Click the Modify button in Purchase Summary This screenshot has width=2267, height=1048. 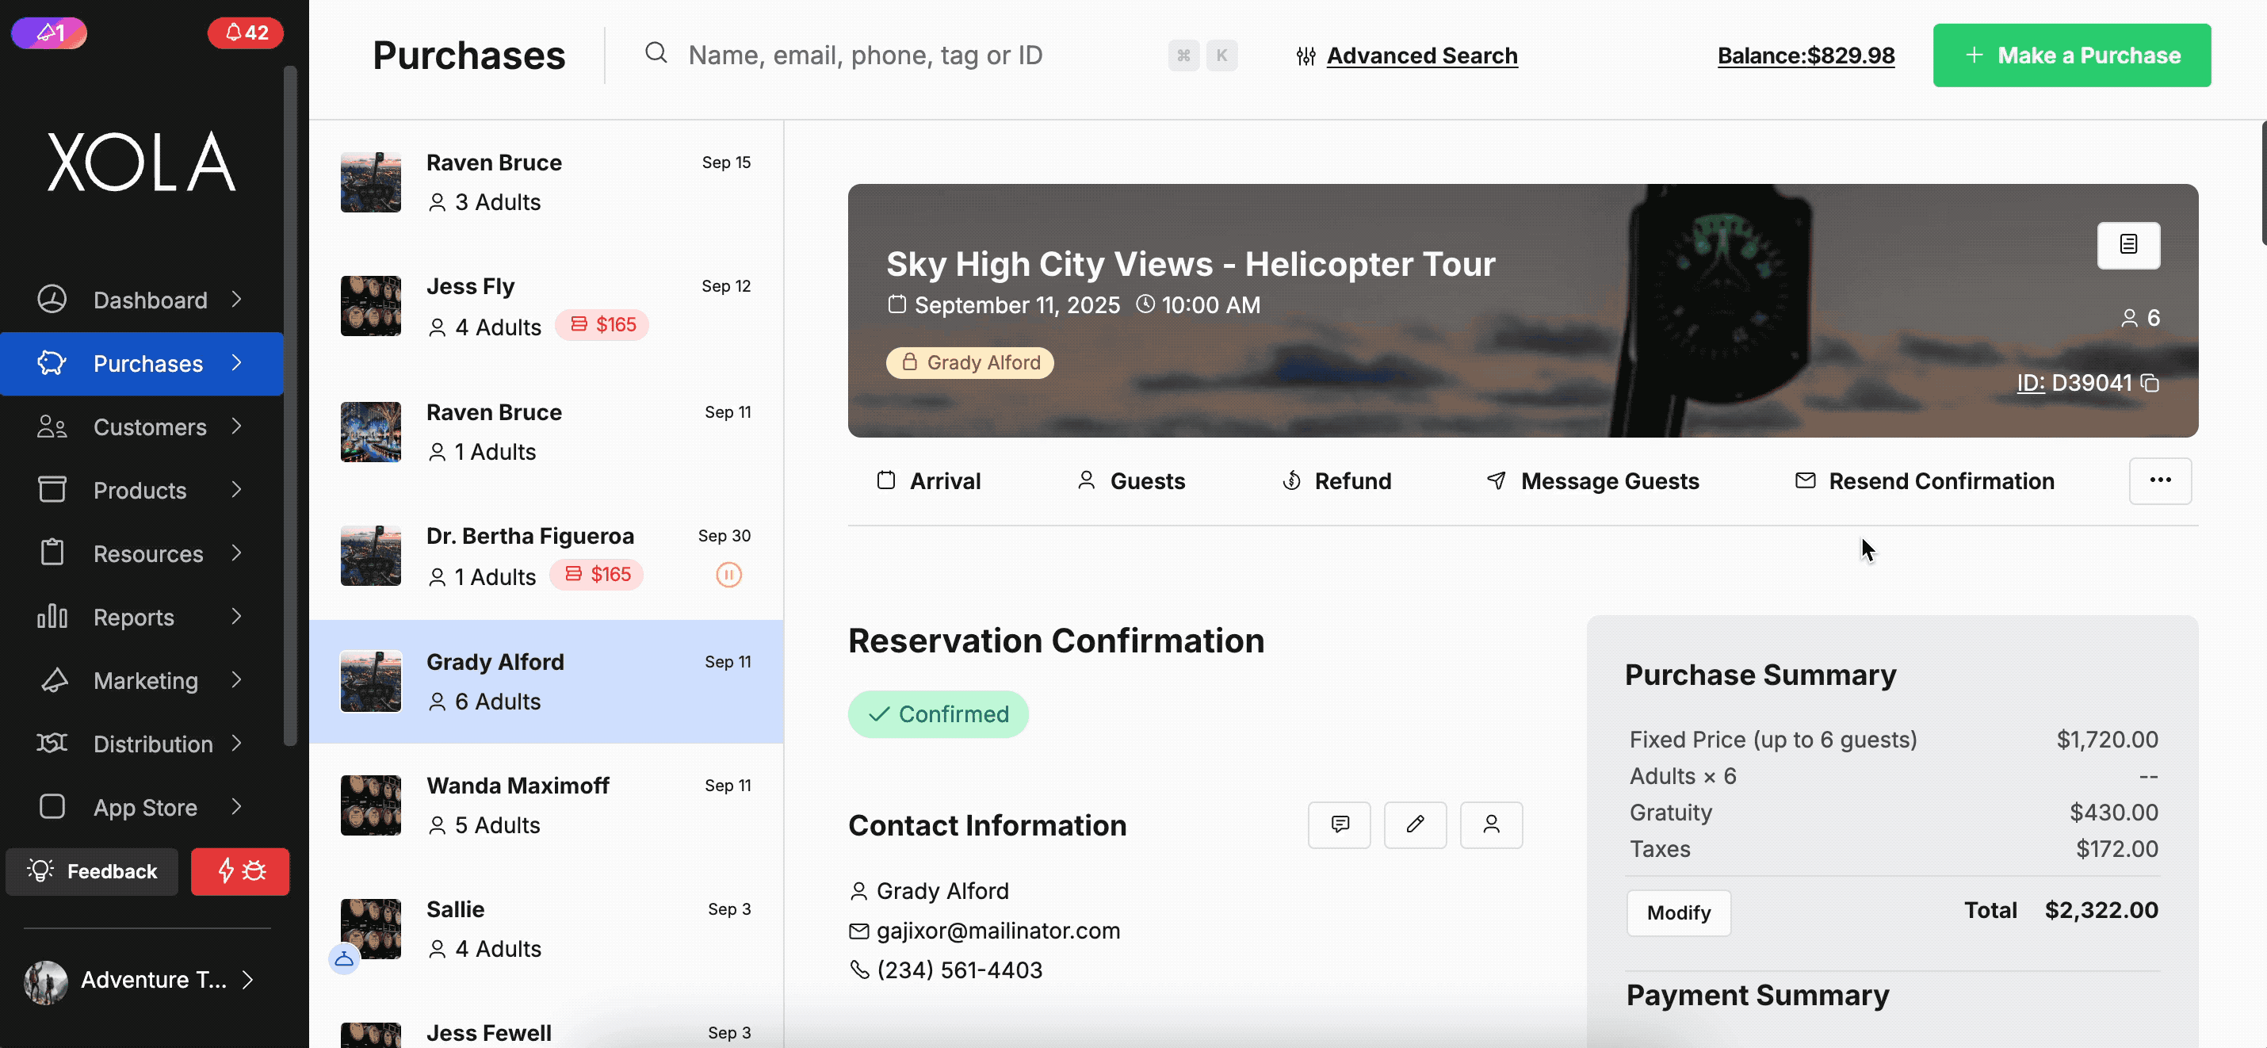pyautogui.click(x=1677, y=912)
